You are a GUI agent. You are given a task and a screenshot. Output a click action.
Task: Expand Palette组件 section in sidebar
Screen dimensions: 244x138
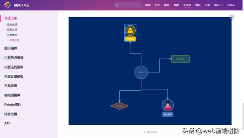coord(13,105)
